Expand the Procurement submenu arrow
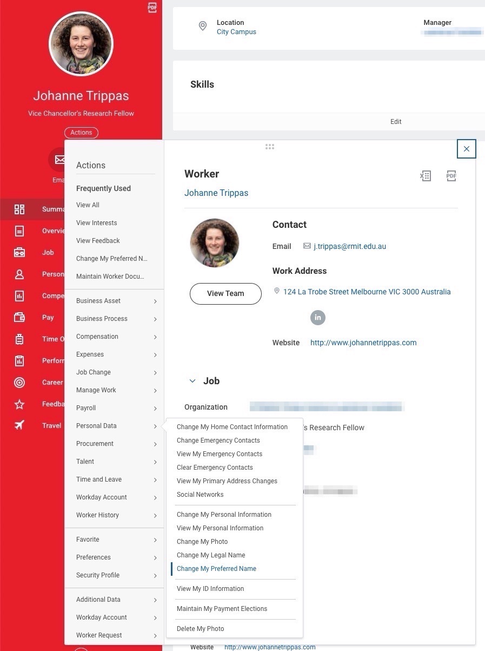Screen dimensions: 485x651 155,444
